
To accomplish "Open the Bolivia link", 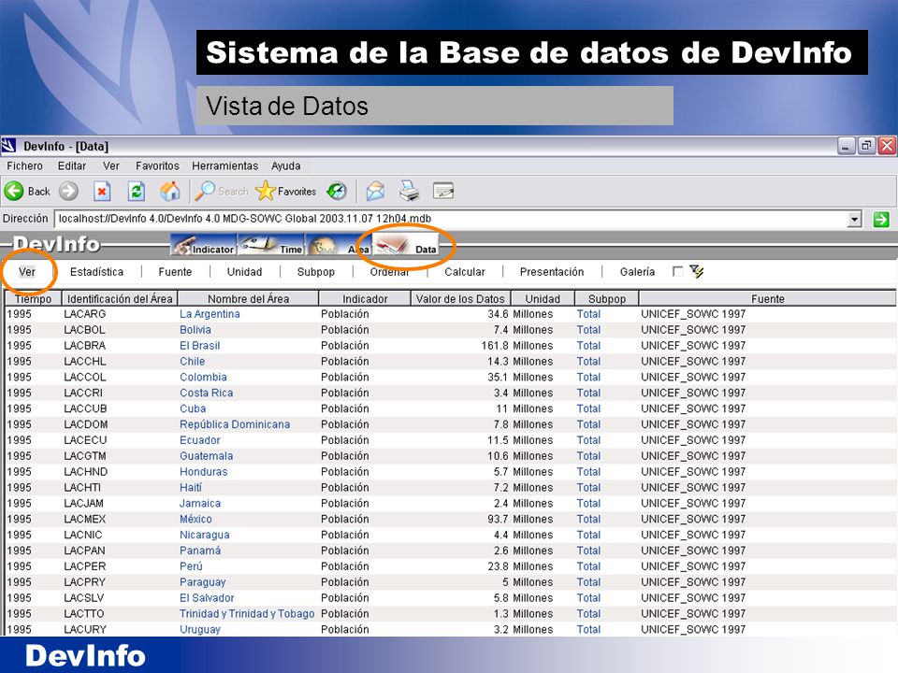I will (x=196, y=330).
